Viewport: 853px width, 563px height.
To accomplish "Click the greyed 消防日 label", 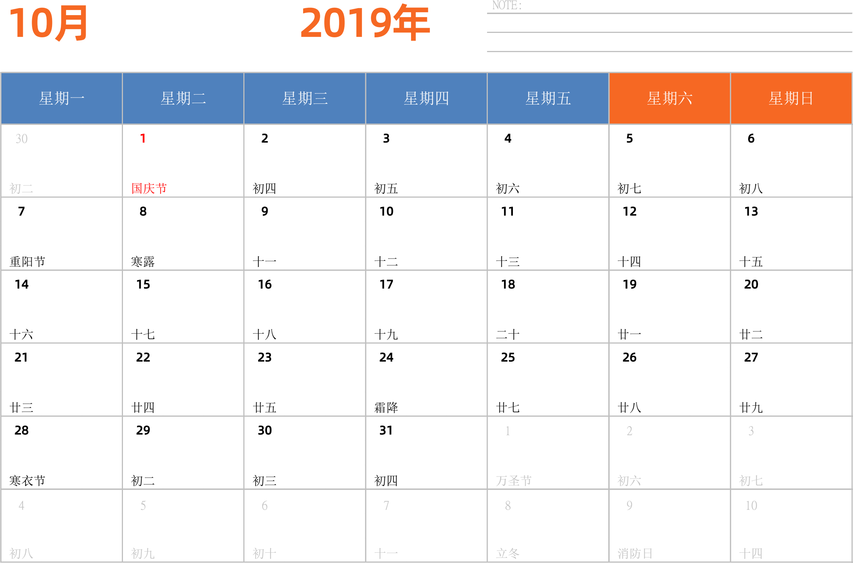I will coord(635,553).
